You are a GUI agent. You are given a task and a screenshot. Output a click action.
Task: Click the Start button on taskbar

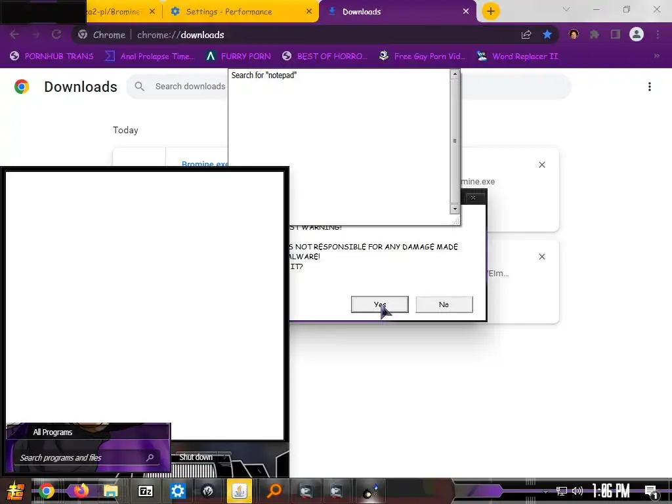coord(16,491)
